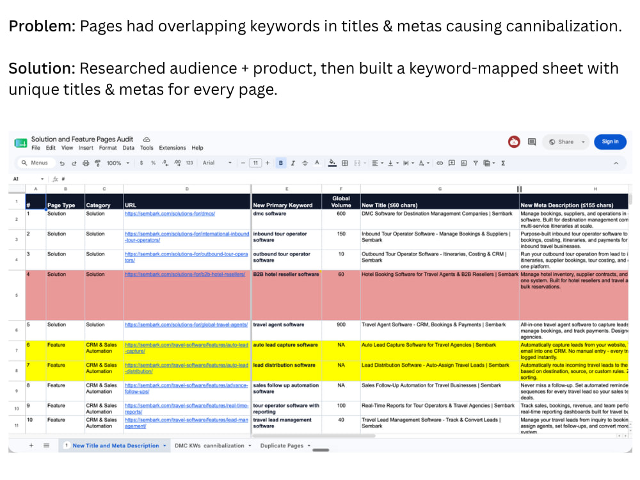This screenshot has width=640, height=480.
Task: Open the global-travel-agents URL link
Action: tap(186, 324)
